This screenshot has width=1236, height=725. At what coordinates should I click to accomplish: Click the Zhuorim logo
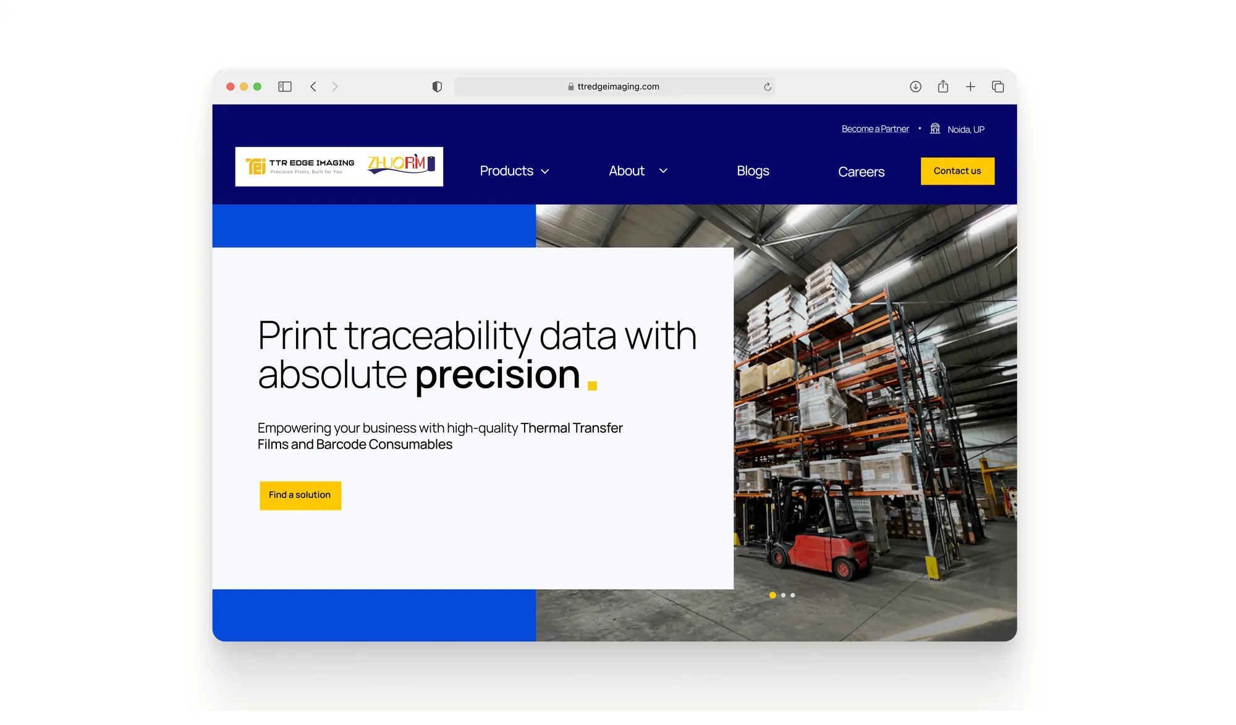coord(402,164)
